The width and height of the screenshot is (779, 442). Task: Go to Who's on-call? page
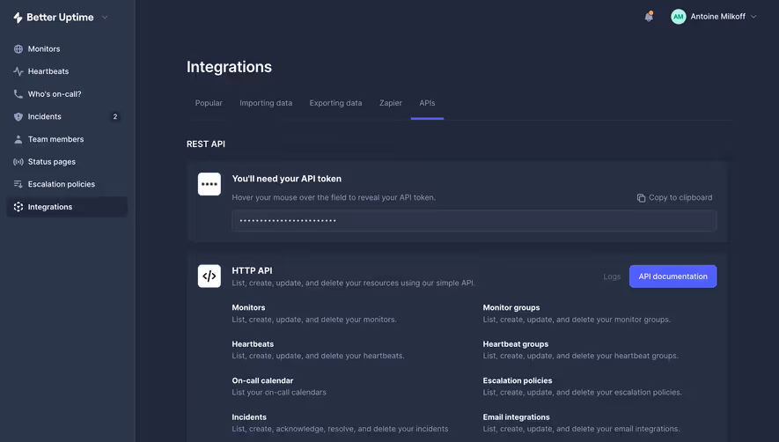click(x=55, y=94)
